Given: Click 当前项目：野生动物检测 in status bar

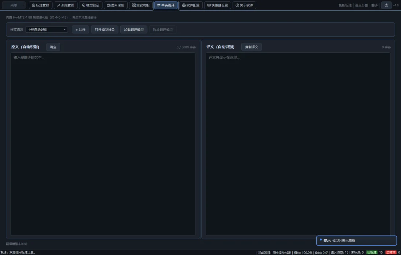Looking at the screenshot, I should (x=275, y=253).
